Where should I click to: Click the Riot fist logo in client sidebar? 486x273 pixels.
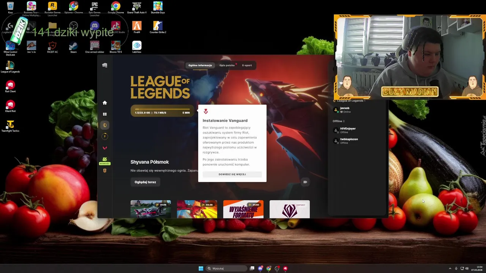[x=105, y=65]
